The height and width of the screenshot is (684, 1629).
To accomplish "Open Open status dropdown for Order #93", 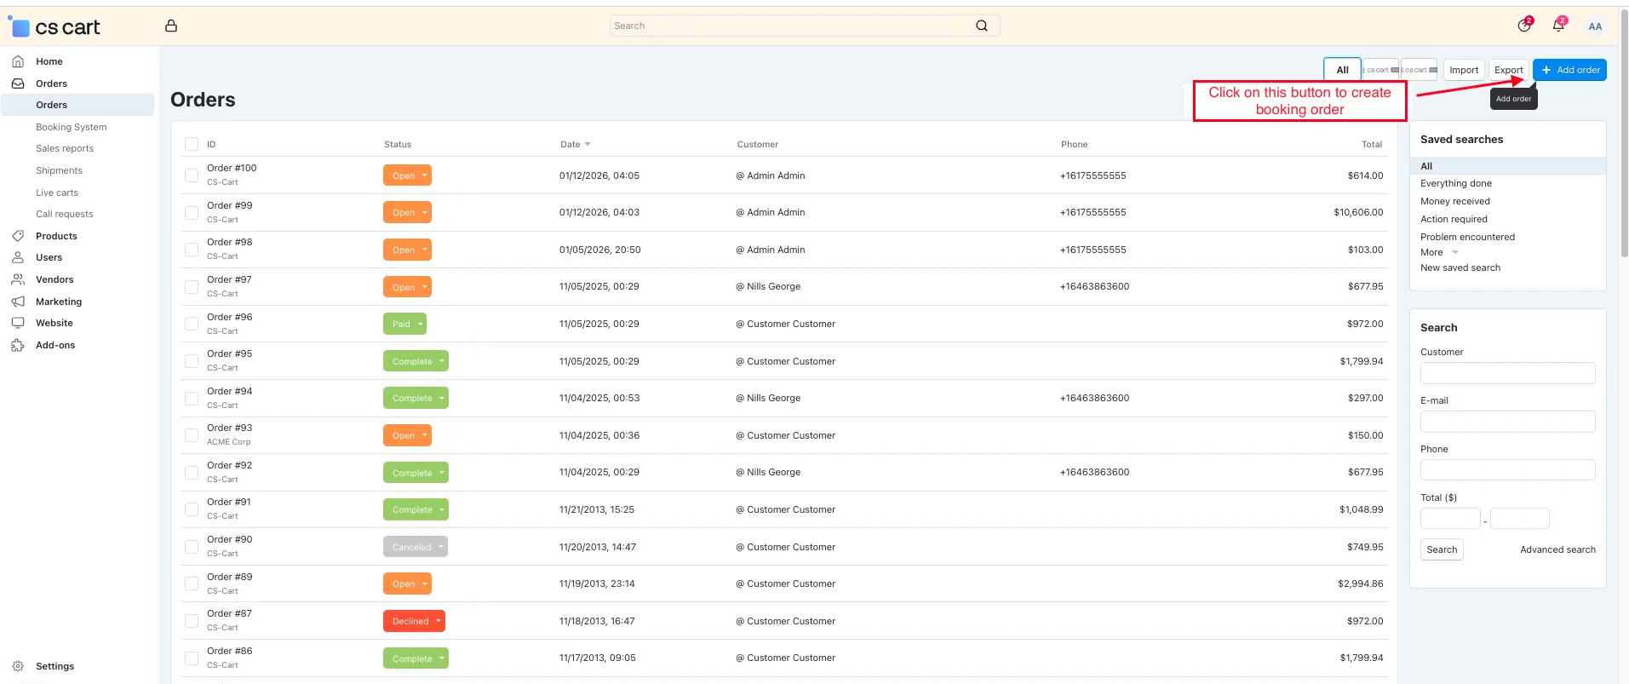I will [x=407, y=435].
